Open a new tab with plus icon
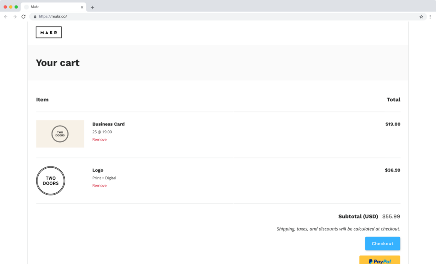 92,7
